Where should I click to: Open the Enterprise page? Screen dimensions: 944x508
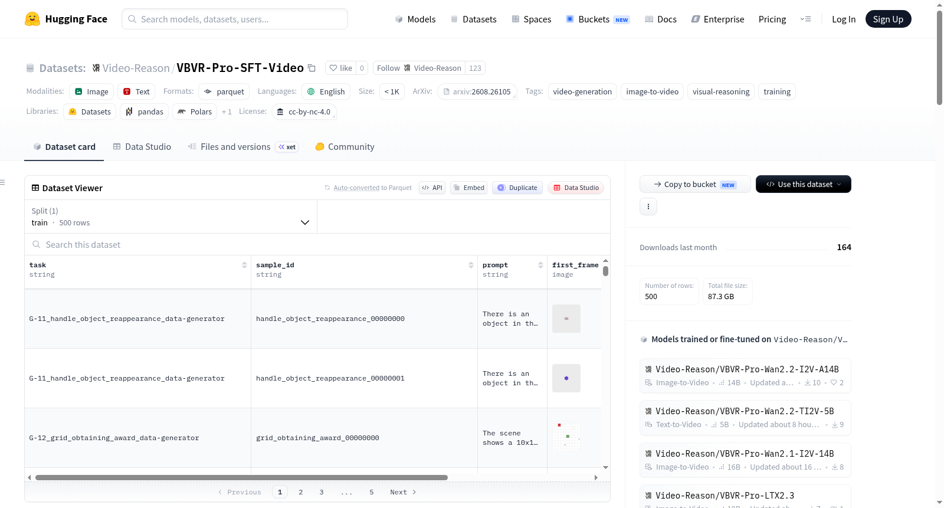(x=717, y=19)
